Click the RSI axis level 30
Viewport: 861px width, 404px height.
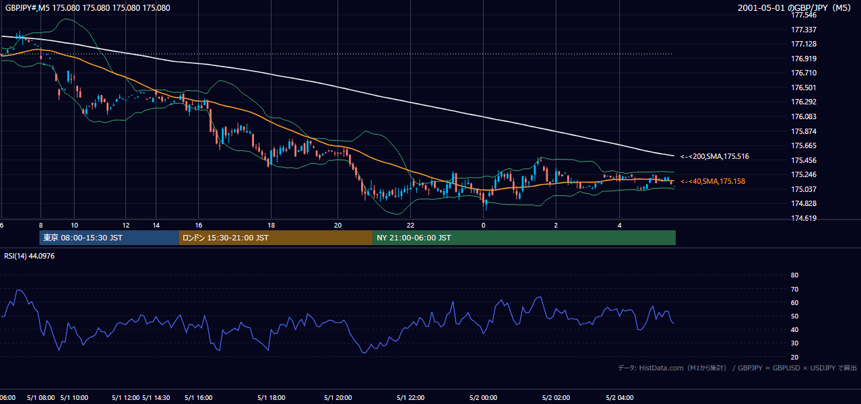(794, 343)
